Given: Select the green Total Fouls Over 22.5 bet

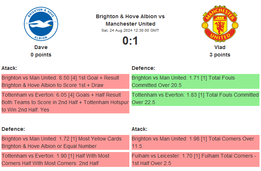Looking at the screenshot, I should point(195,99).
